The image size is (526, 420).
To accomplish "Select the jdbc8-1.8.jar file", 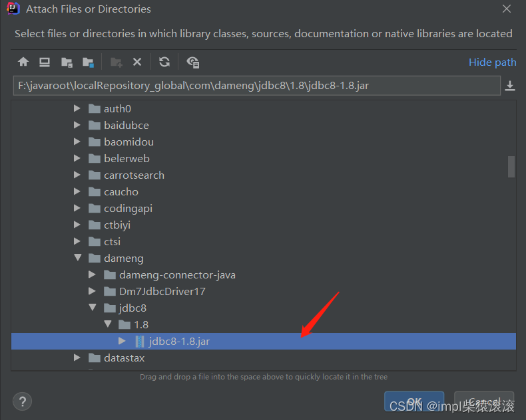I will pyautogui.click(x=264, y=342).
